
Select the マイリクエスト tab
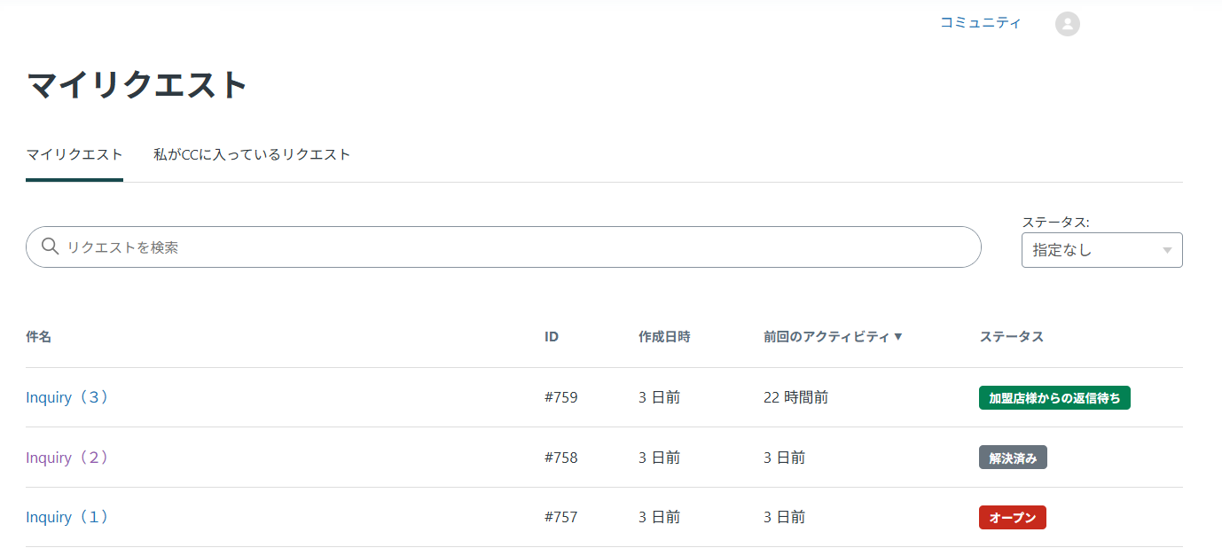click(74, 153)
